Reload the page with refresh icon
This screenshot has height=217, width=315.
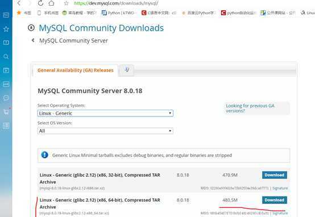40,3
